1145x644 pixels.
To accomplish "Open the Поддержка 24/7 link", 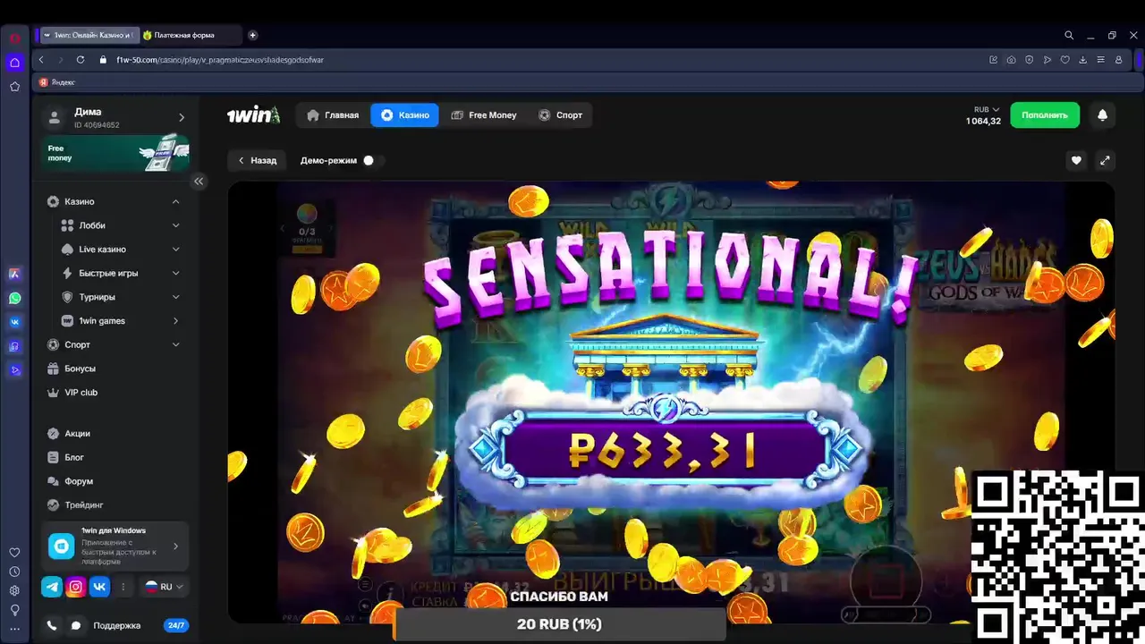I will click(140, 626).
